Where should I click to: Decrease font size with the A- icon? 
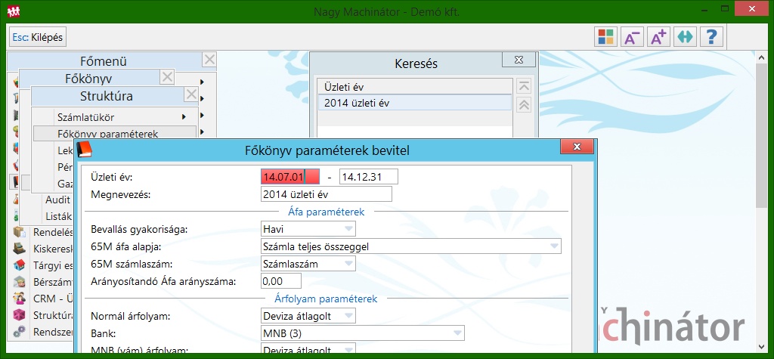[x=632, y=36]
